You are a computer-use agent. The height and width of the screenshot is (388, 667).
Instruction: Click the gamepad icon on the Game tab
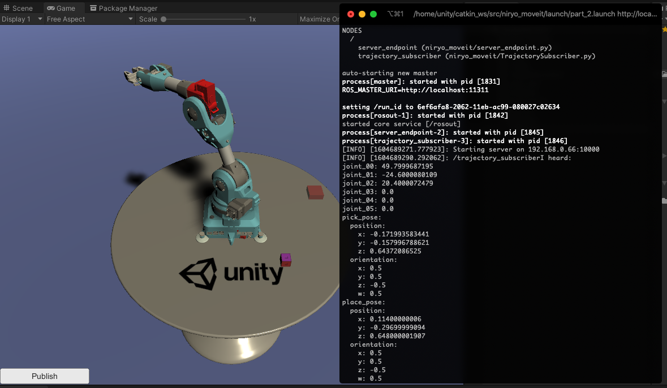50,8
